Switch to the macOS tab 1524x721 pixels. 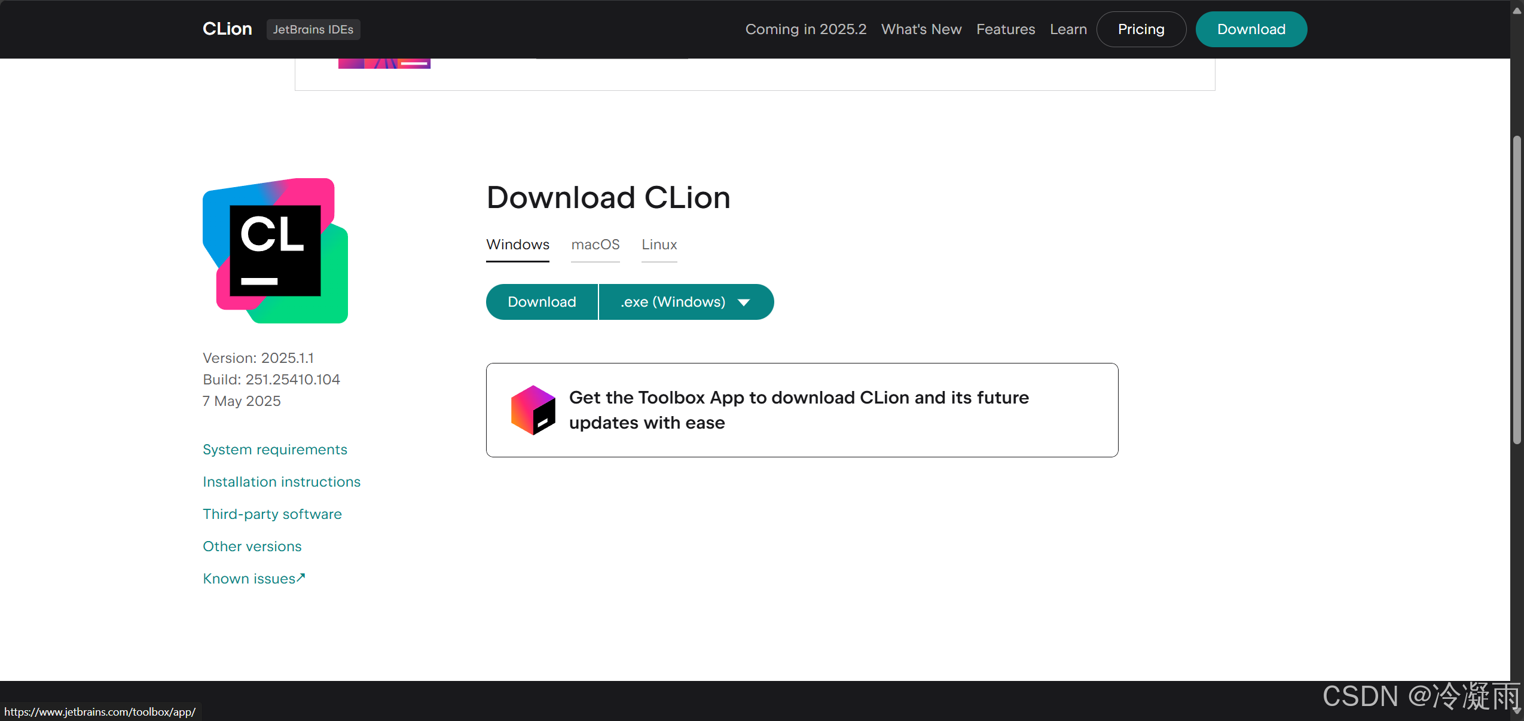tap(595, 245)
